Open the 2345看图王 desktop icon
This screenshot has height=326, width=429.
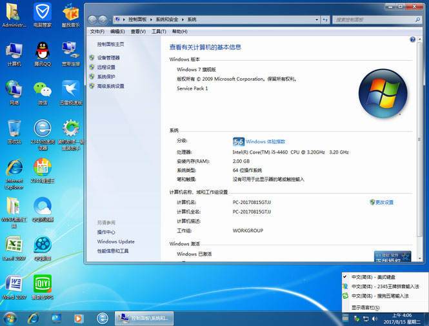pos(43,171)
